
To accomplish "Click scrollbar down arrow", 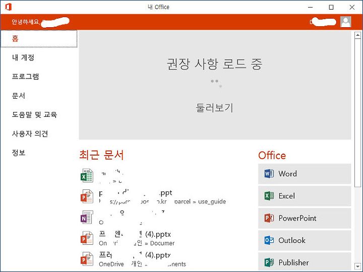I will pos(357,265).
